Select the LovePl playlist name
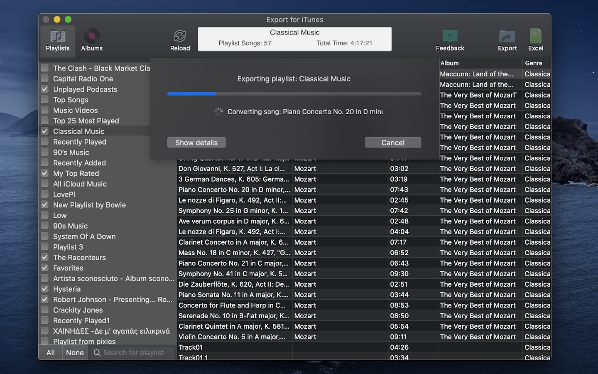 point(64,194)
